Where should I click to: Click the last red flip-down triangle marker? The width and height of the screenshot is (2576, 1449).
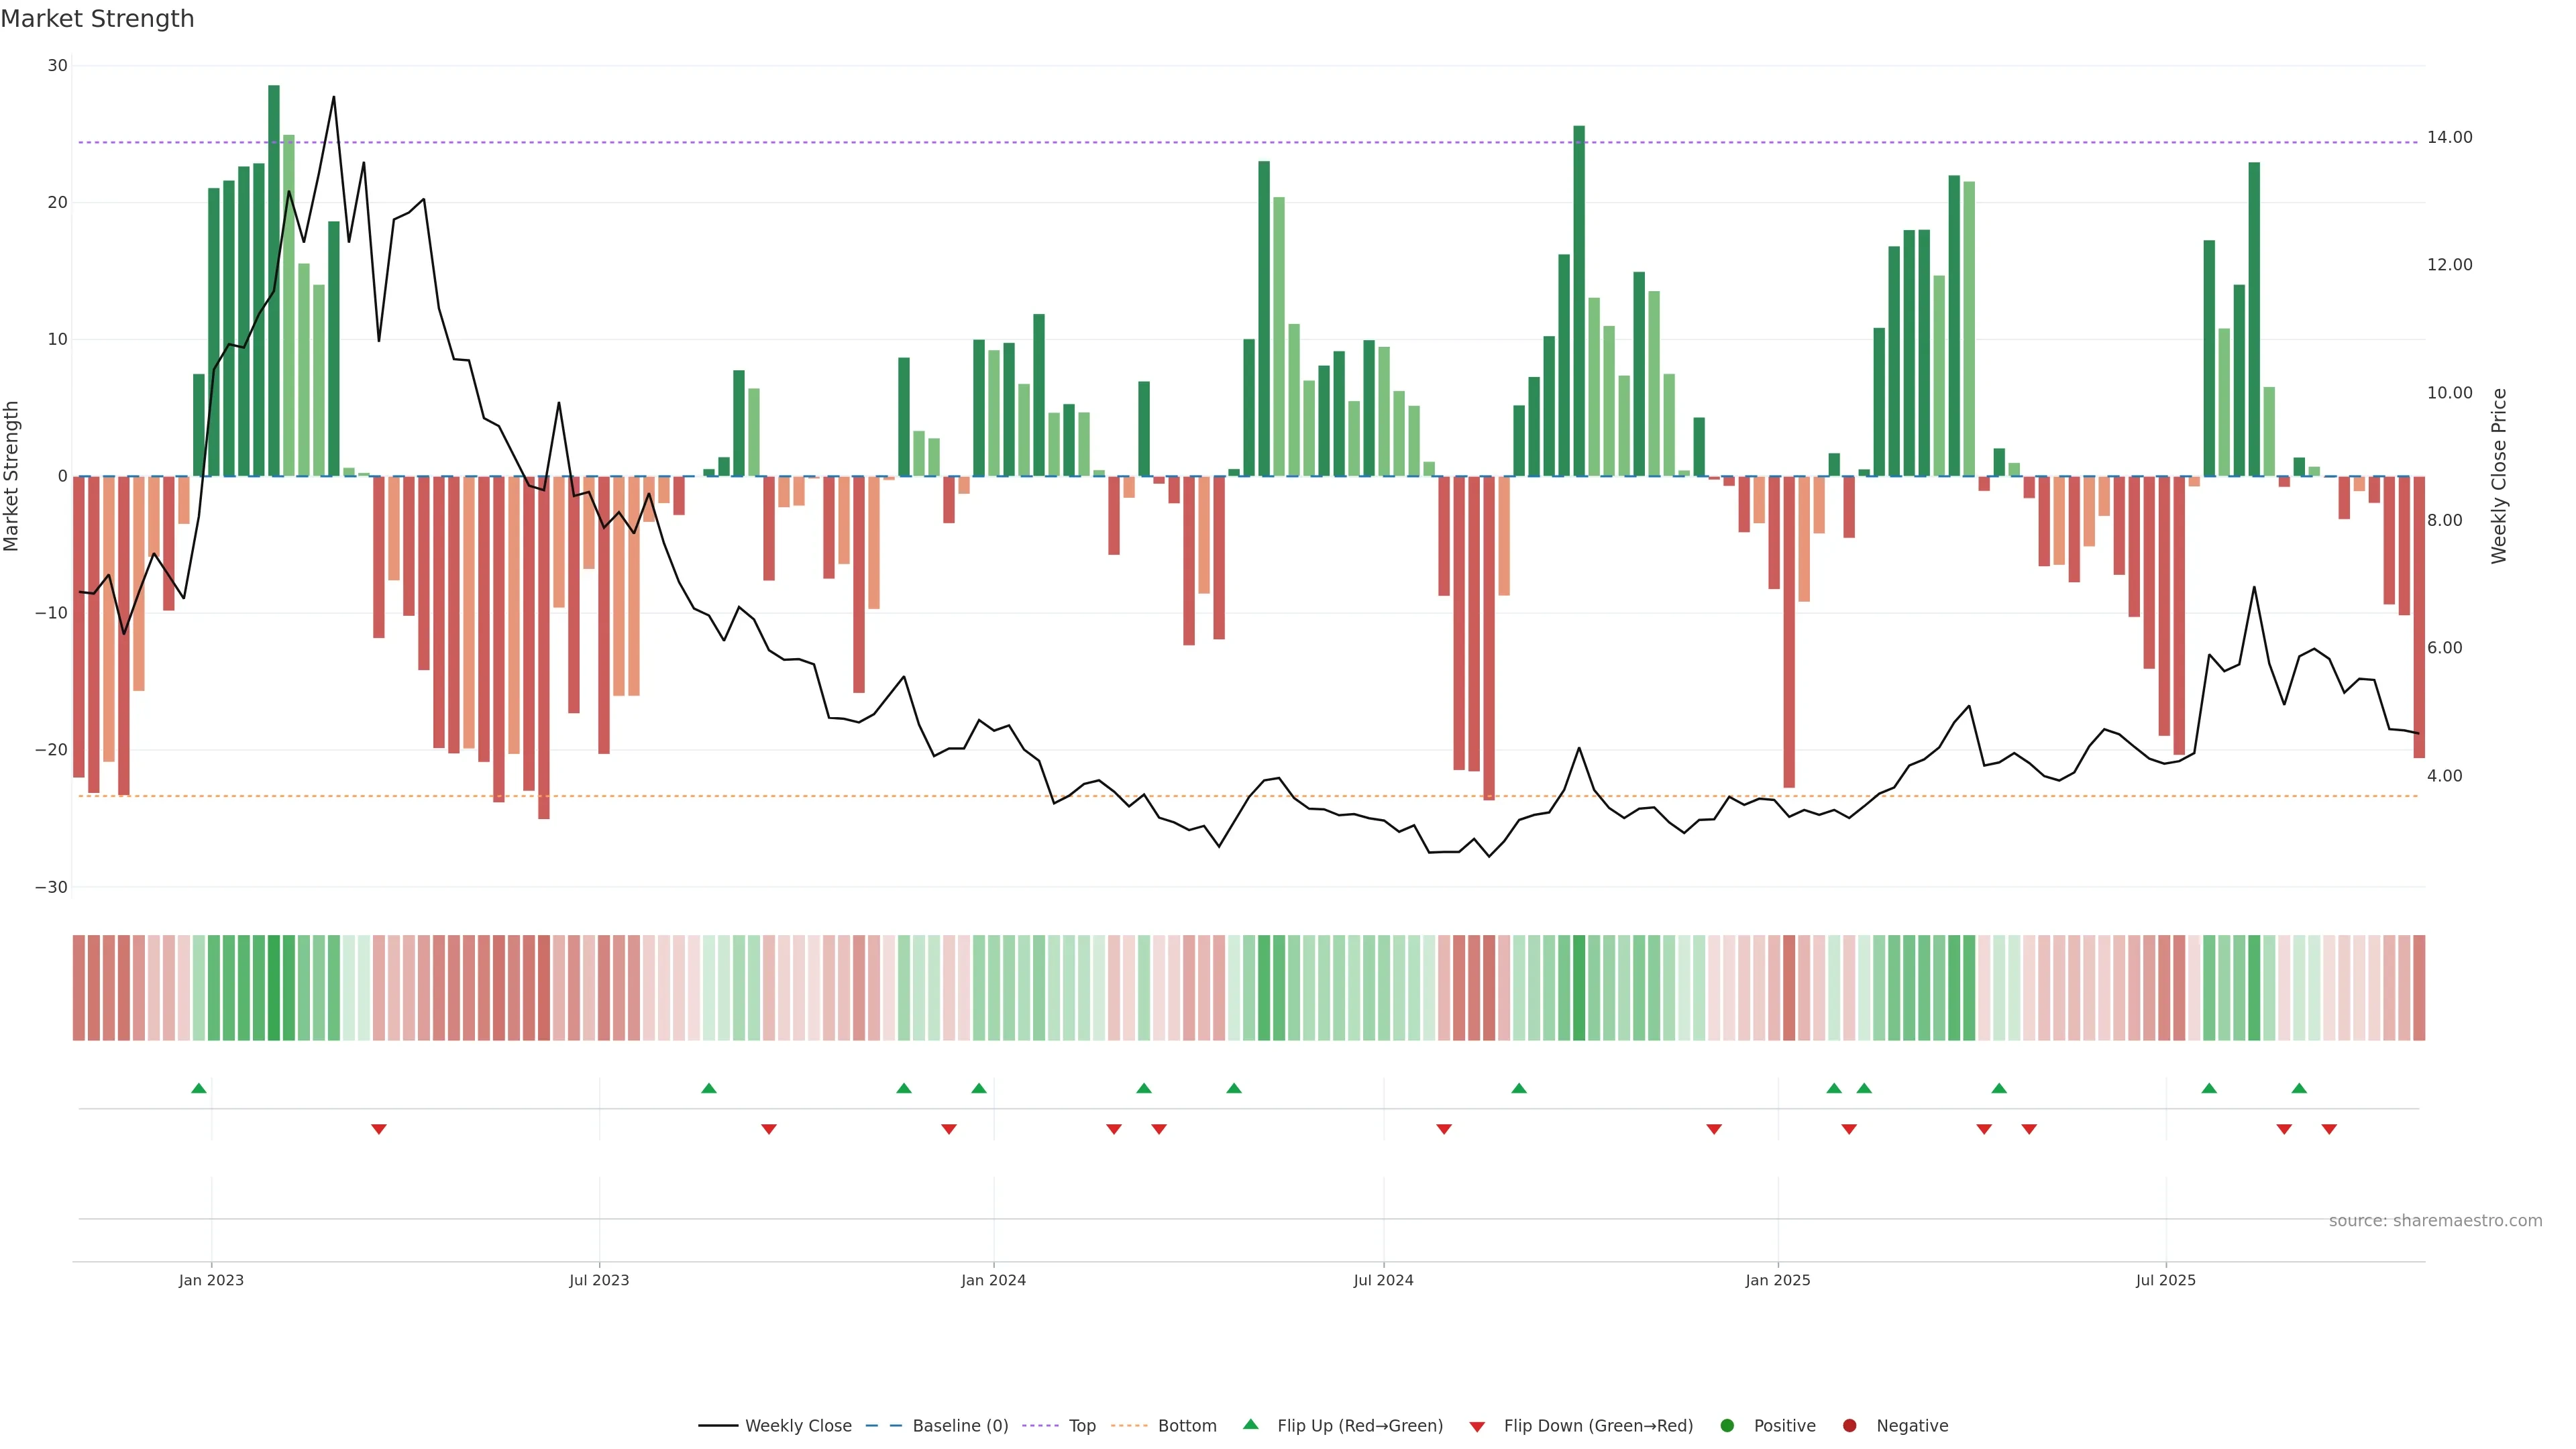coord(2329,1129)
